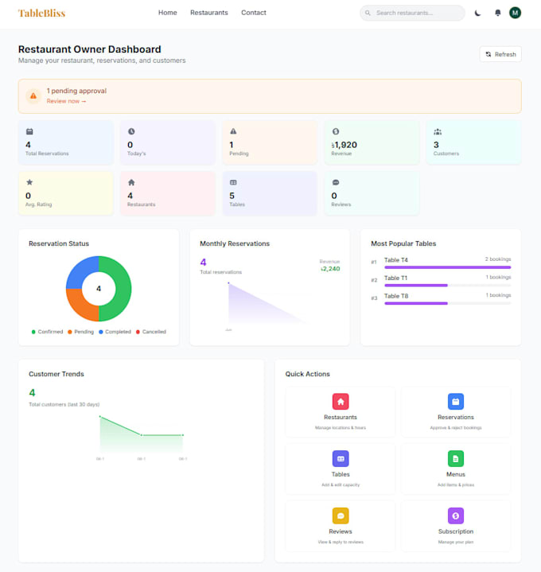Click the purple Subscription quick action icon
Image resolution: width=541 pixels, height=572 pixels.
tap(456, 516)
